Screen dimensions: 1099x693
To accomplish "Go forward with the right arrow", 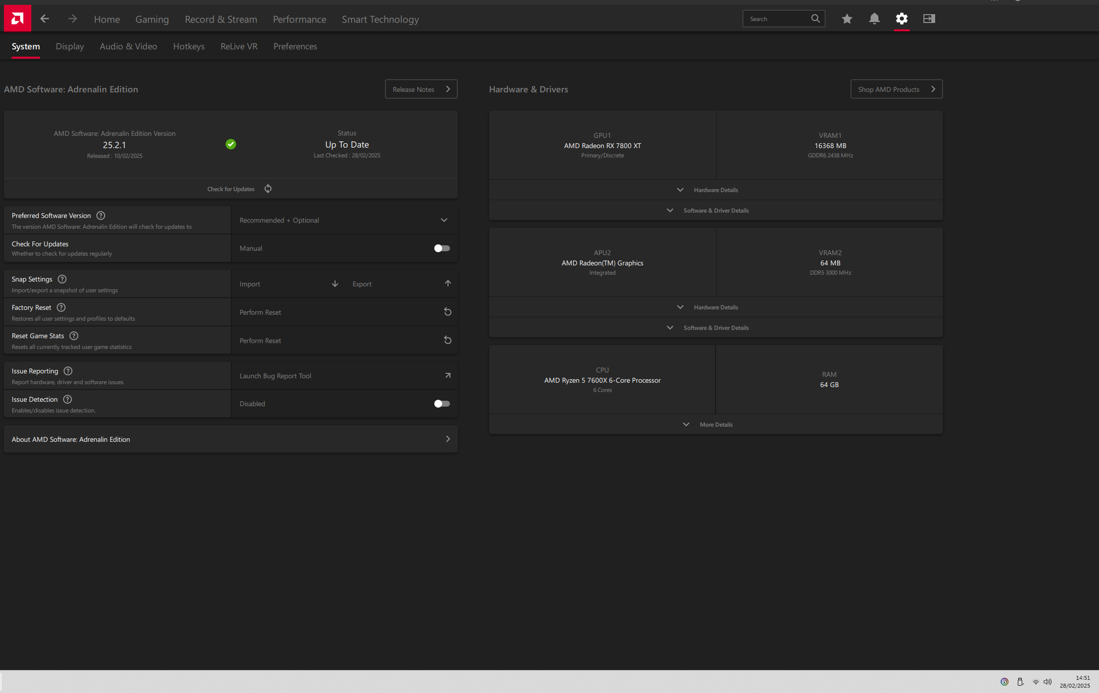I will pyautogui.click(x=72, y=19).
